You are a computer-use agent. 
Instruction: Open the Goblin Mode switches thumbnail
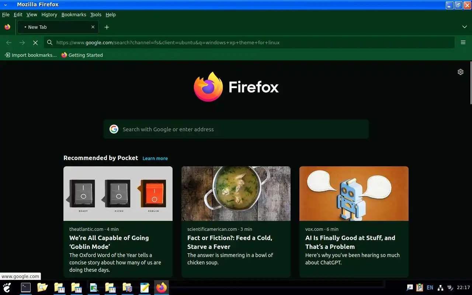point(118,194)
